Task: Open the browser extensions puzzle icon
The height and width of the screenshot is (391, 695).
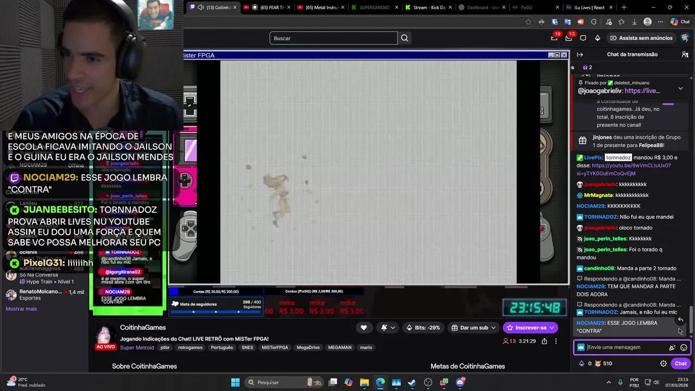Action: pyautogui.click(x=593, y=22)
